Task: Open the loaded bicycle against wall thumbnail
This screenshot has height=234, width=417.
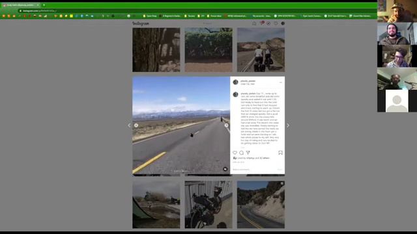Action: coord(208,205)
